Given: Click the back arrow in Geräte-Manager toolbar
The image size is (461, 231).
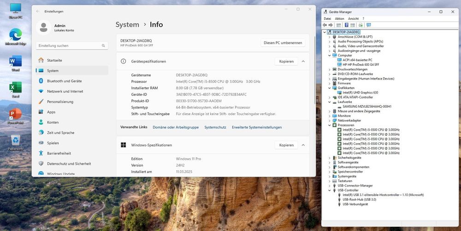Looking at the screenshot, I should tap(325, 25).
